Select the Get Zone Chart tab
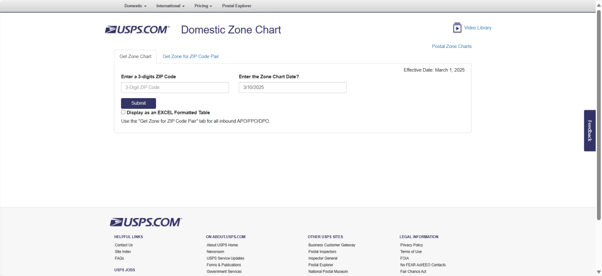Screen dimensions: 602x276 (135, 56)
